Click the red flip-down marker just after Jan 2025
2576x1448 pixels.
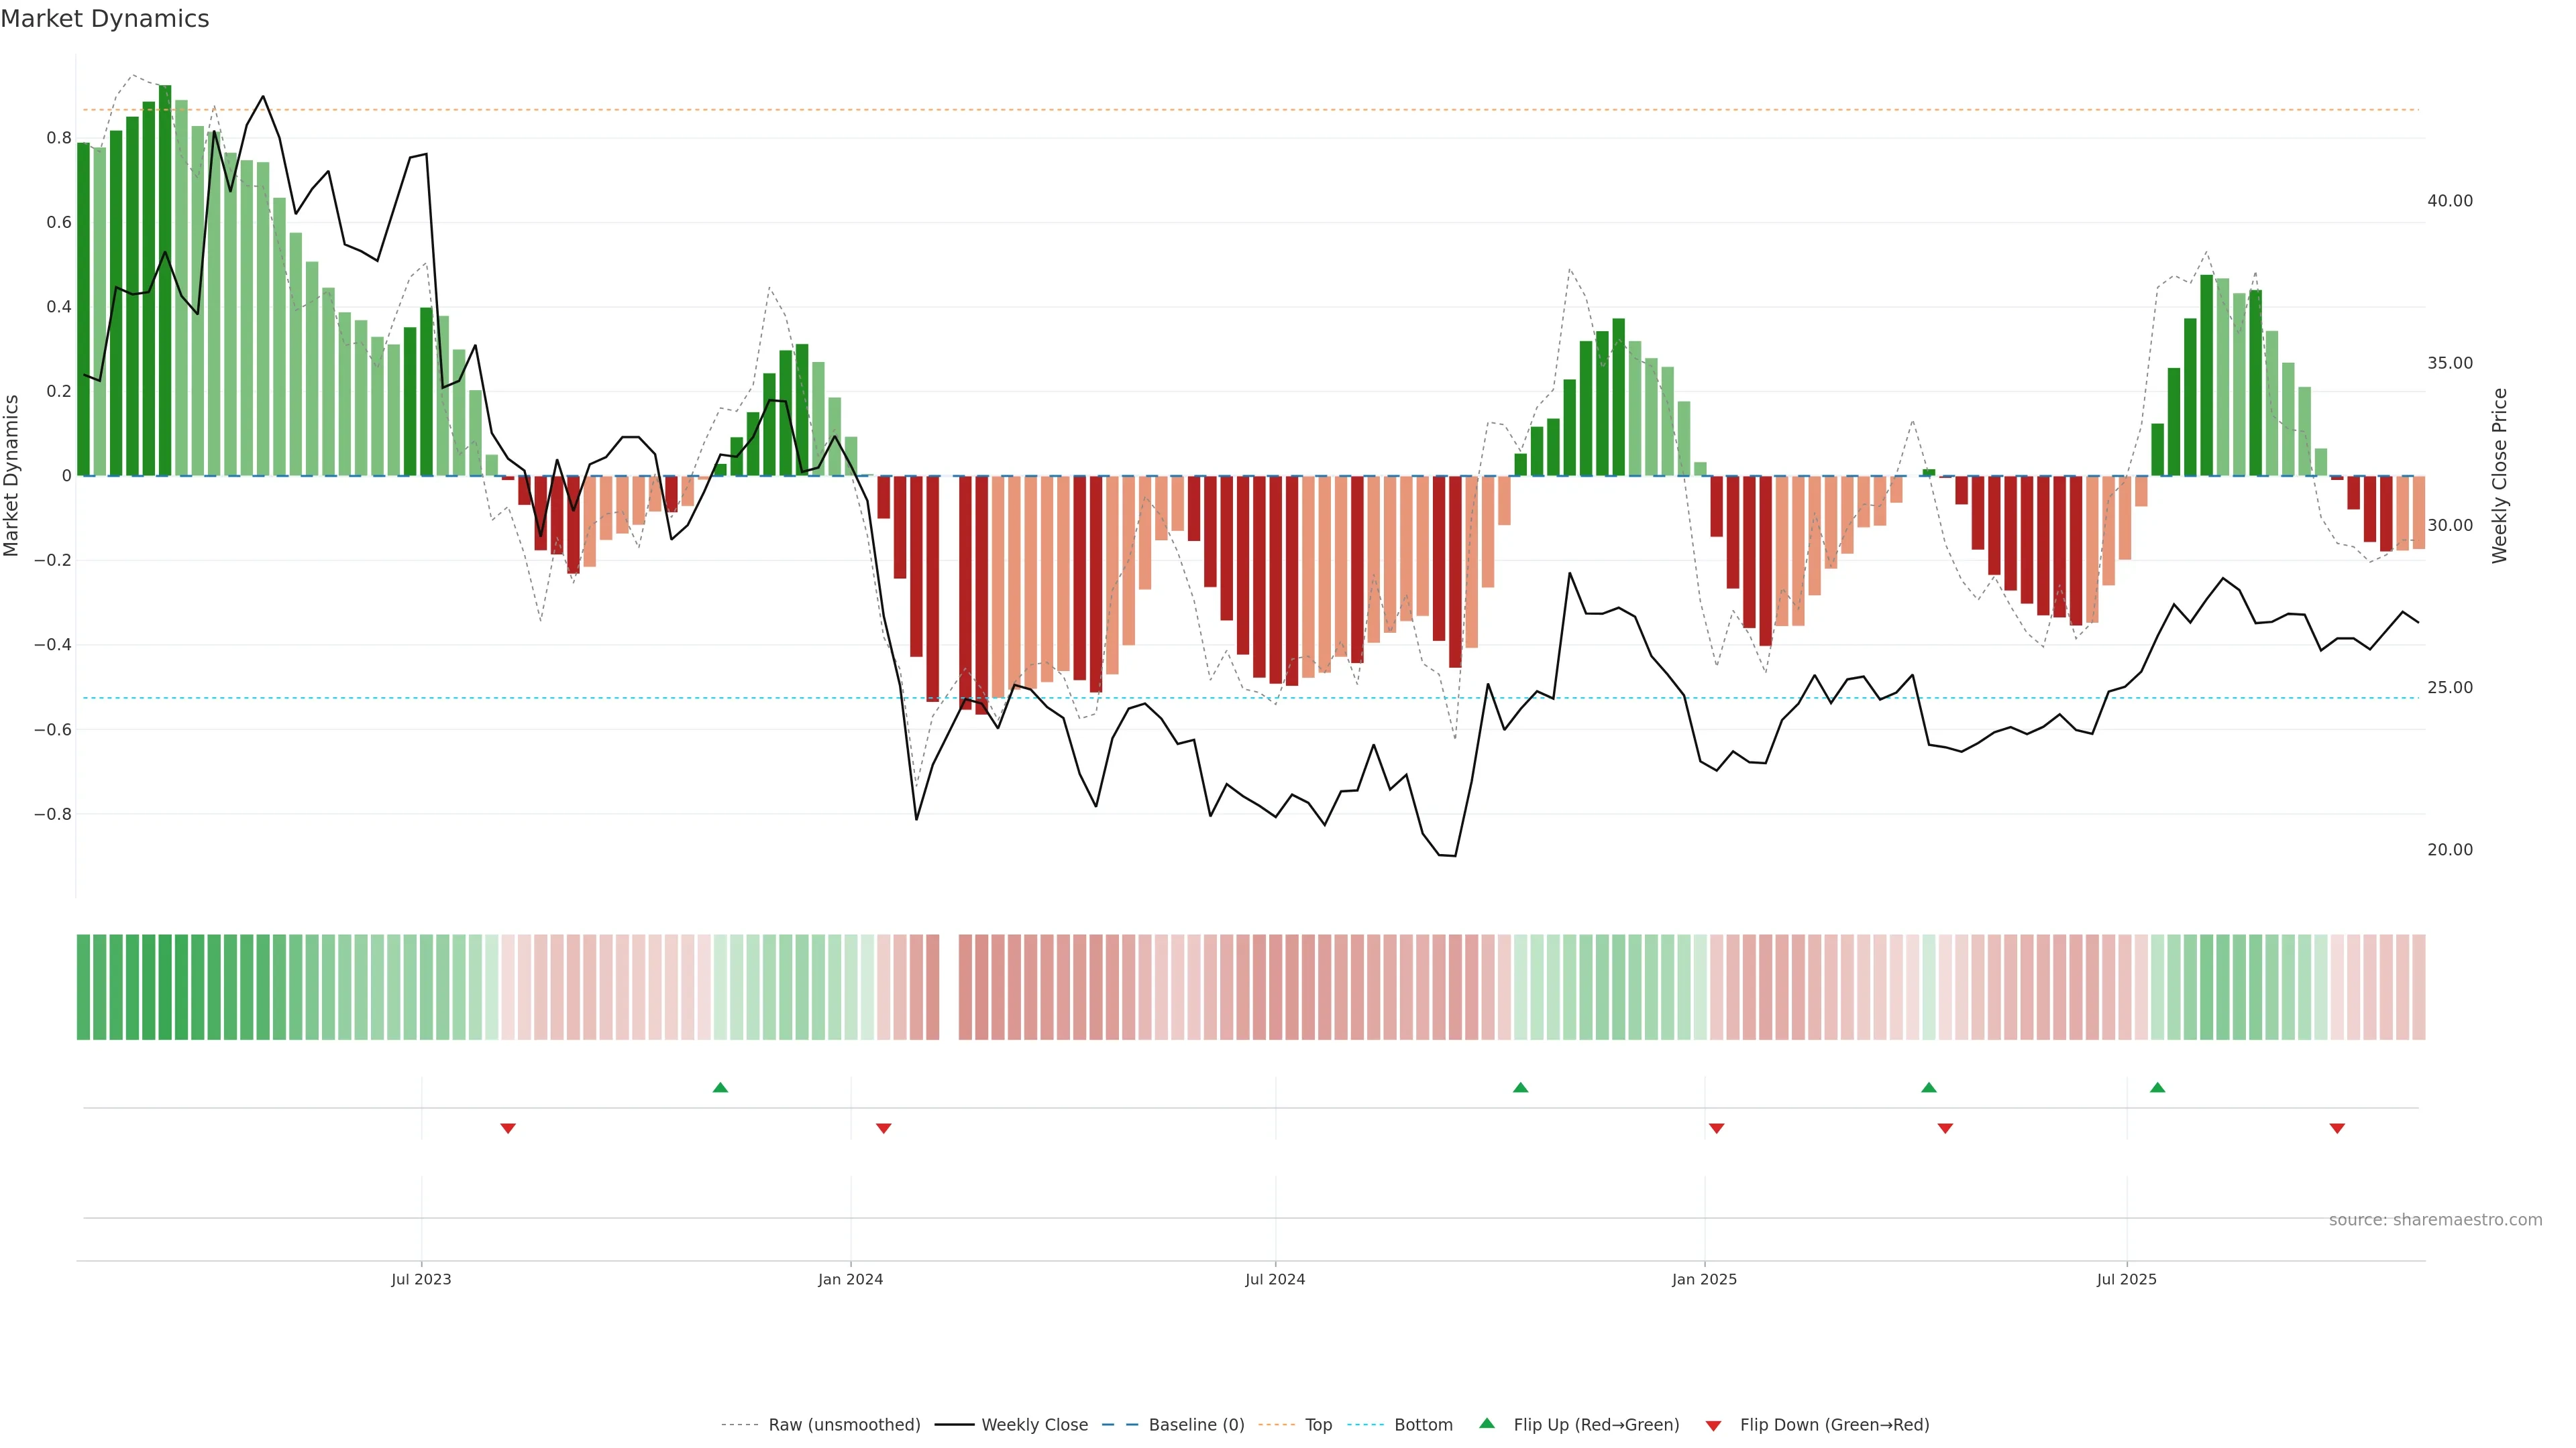(1716, 1128)
